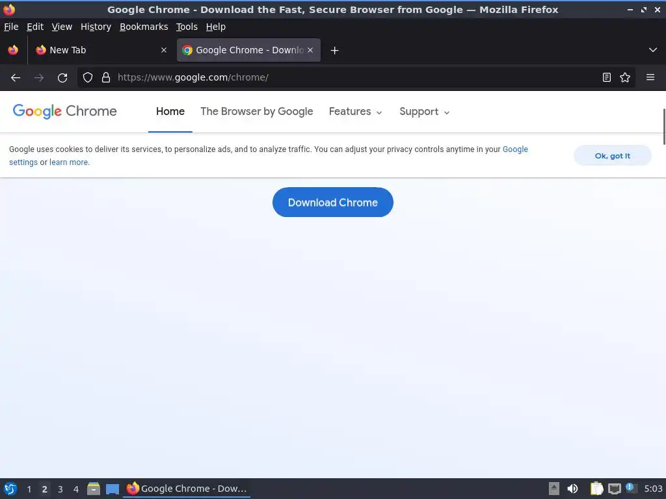The width and height of the screenshot is (666, 499).
Task: Open the File menu
Action: click(11, 27)
